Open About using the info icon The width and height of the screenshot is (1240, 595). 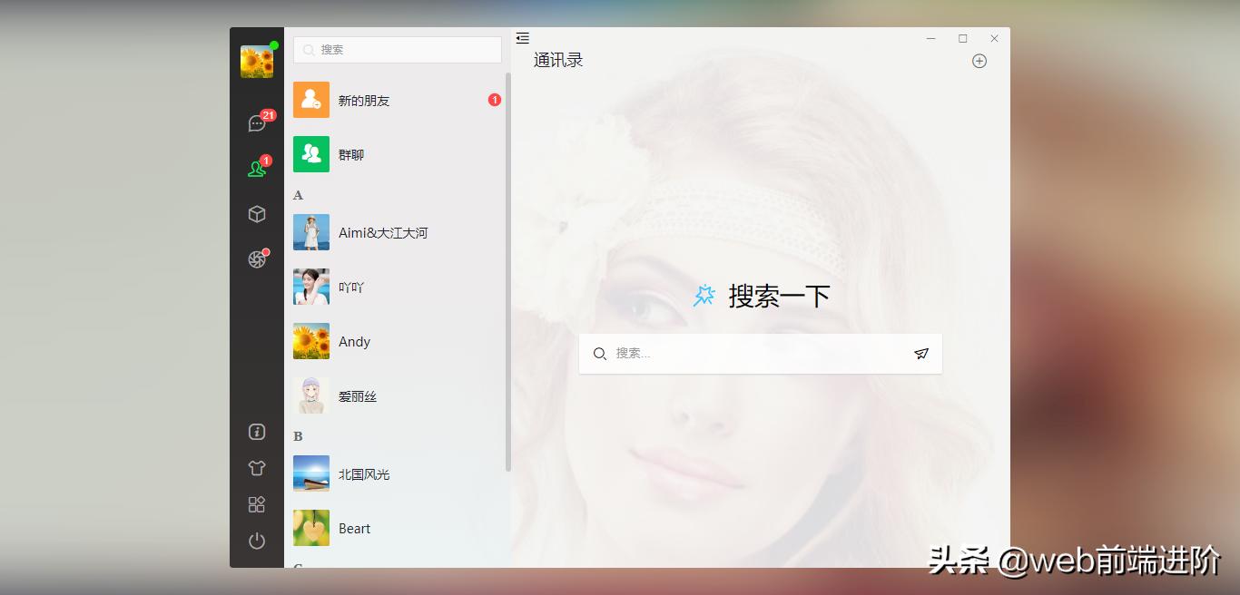tap(257, 432)
